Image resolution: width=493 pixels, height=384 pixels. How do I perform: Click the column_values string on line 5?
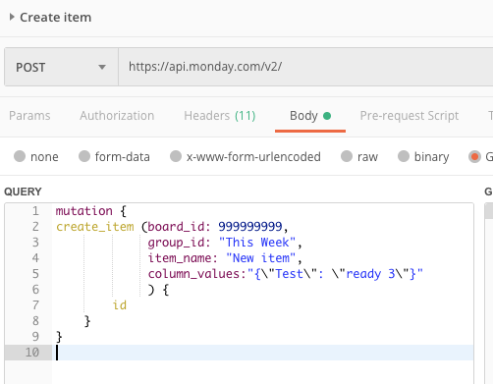(x=335, y=274)
